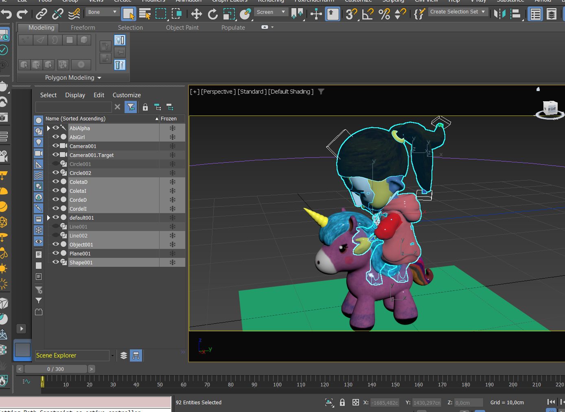The height and width of the screenshot is (412, 565).
Task: Hide Plane001 using its eye icon
Action: click(56, 253)
